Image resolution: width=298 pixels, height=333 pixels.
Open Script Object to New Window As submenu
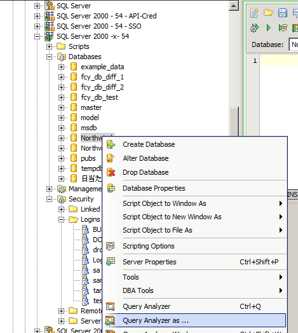(x=194, y=217)
